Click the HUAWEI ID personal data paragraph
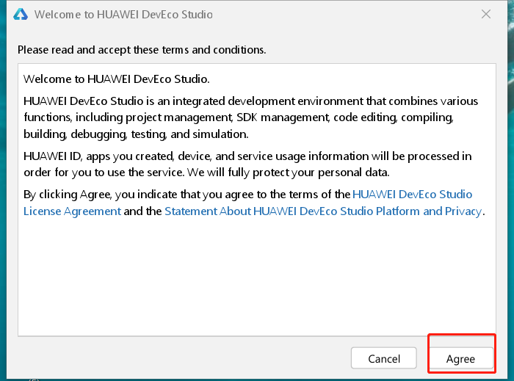The image size is (514, 381). [x=247, y=164]
